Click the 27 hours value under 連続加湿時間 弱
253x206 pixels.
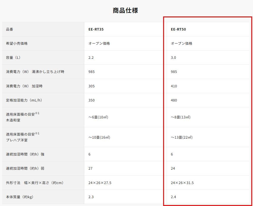pyautogui.click(x=90, y=168)
